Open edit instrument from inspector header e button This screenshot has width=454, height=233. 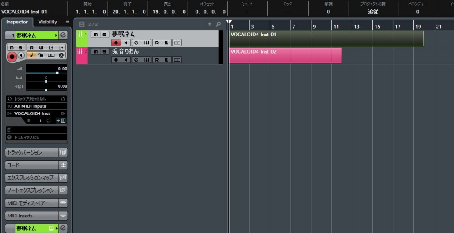(63, 35)
